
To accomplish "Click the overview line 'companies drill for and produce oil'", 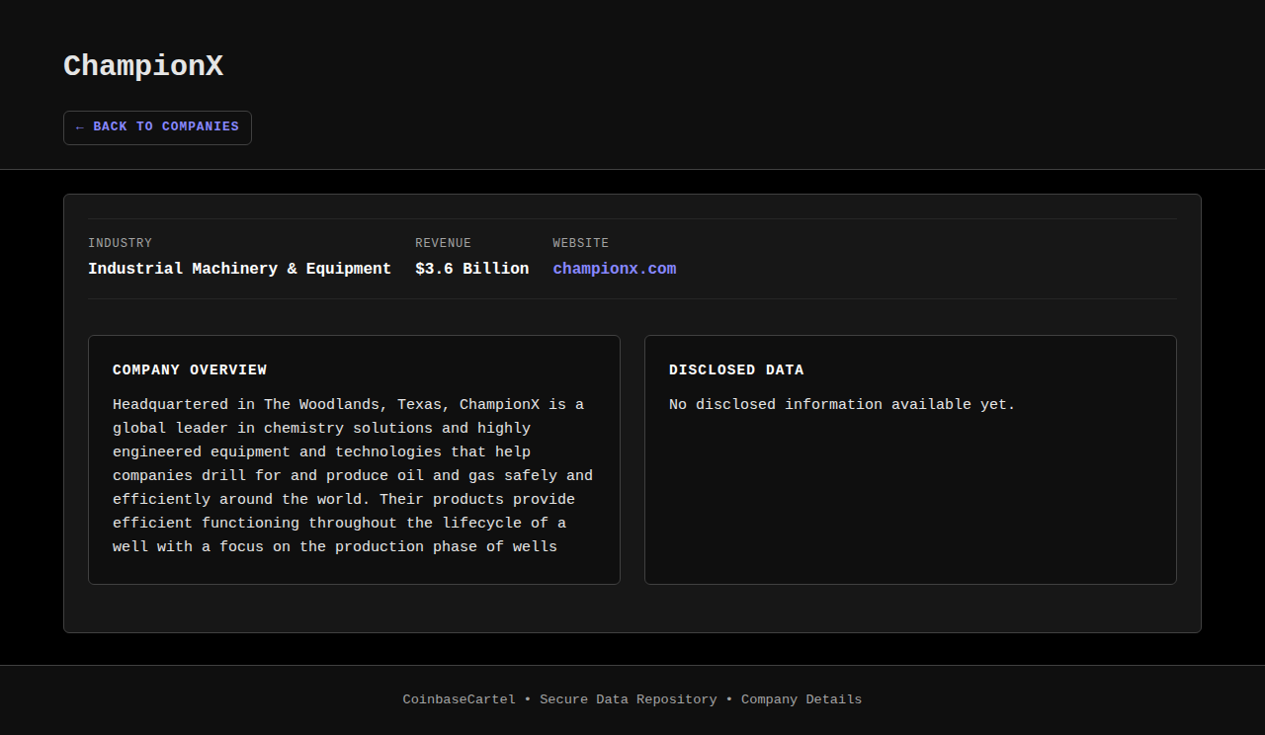I will [352, 475].
